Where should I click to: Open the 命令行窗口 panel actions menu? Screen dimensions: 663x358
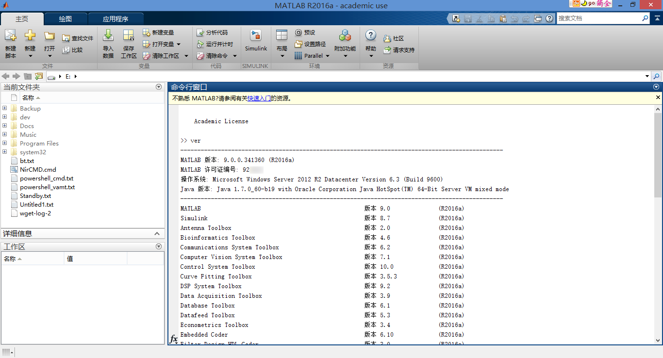click(x=656, y=87)
